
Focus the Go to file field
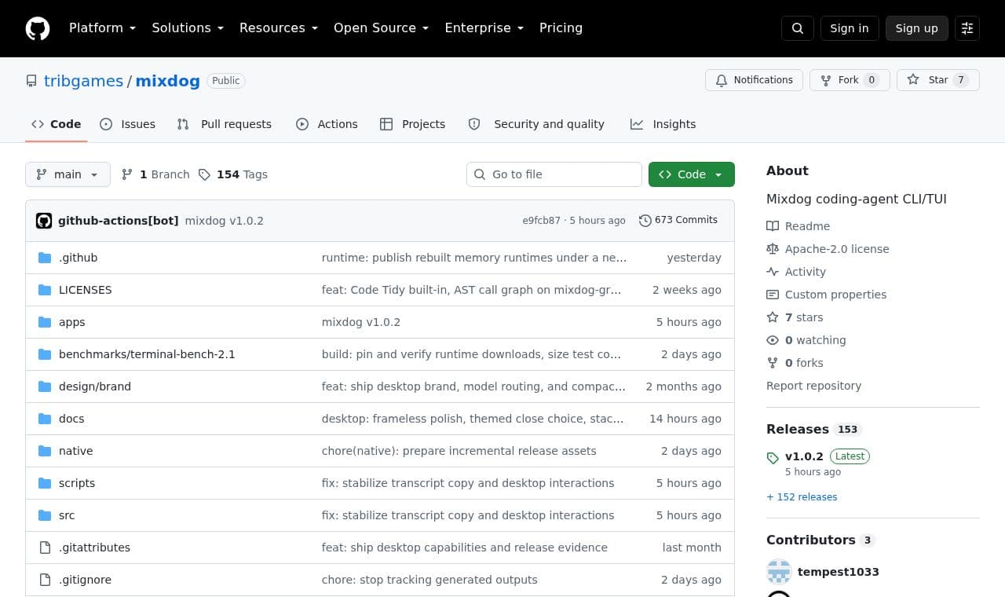(x=554, y=174)
